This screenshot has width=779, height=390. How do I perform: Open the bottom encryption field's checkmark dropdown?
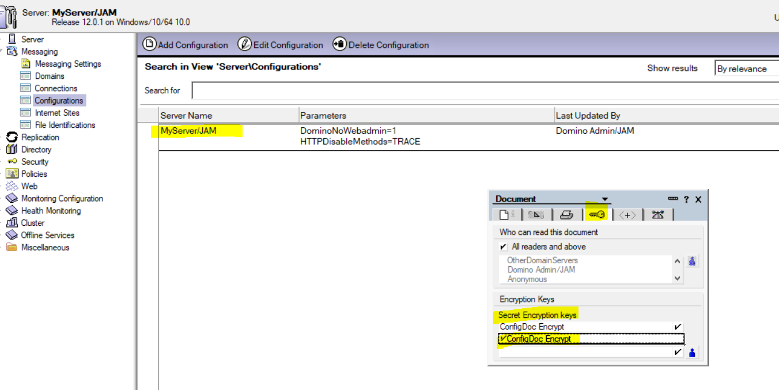(x=678, y=352)
